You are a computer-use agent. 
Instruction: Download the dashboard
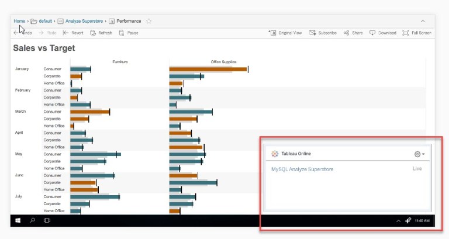(383, 33)
